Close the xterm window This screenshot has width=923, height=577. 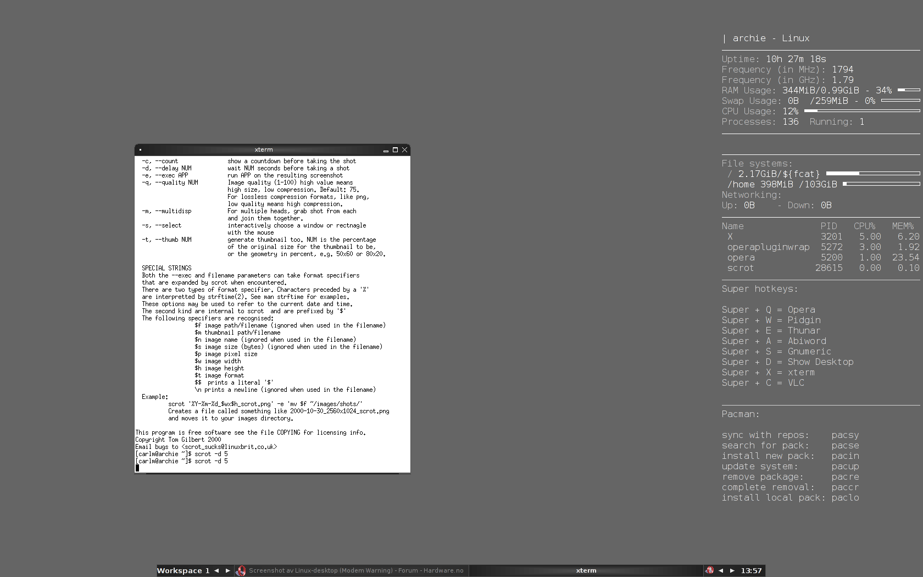405,150
